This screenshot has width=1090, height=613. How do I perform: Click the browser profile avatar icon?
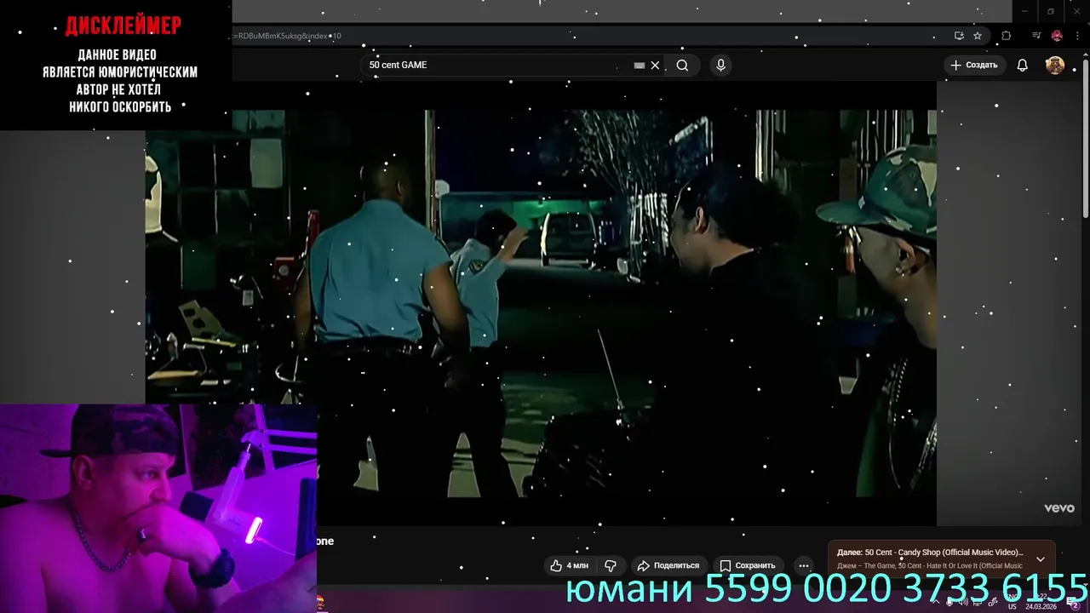(x=1057, y=36)
